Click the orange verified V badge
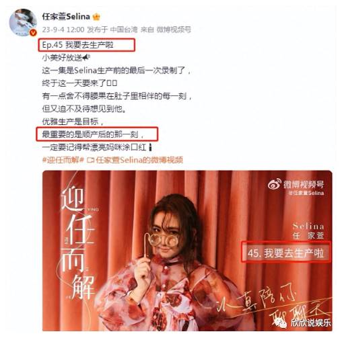The width and height of the screenshot is (342, 338). (x=34, y=33)
